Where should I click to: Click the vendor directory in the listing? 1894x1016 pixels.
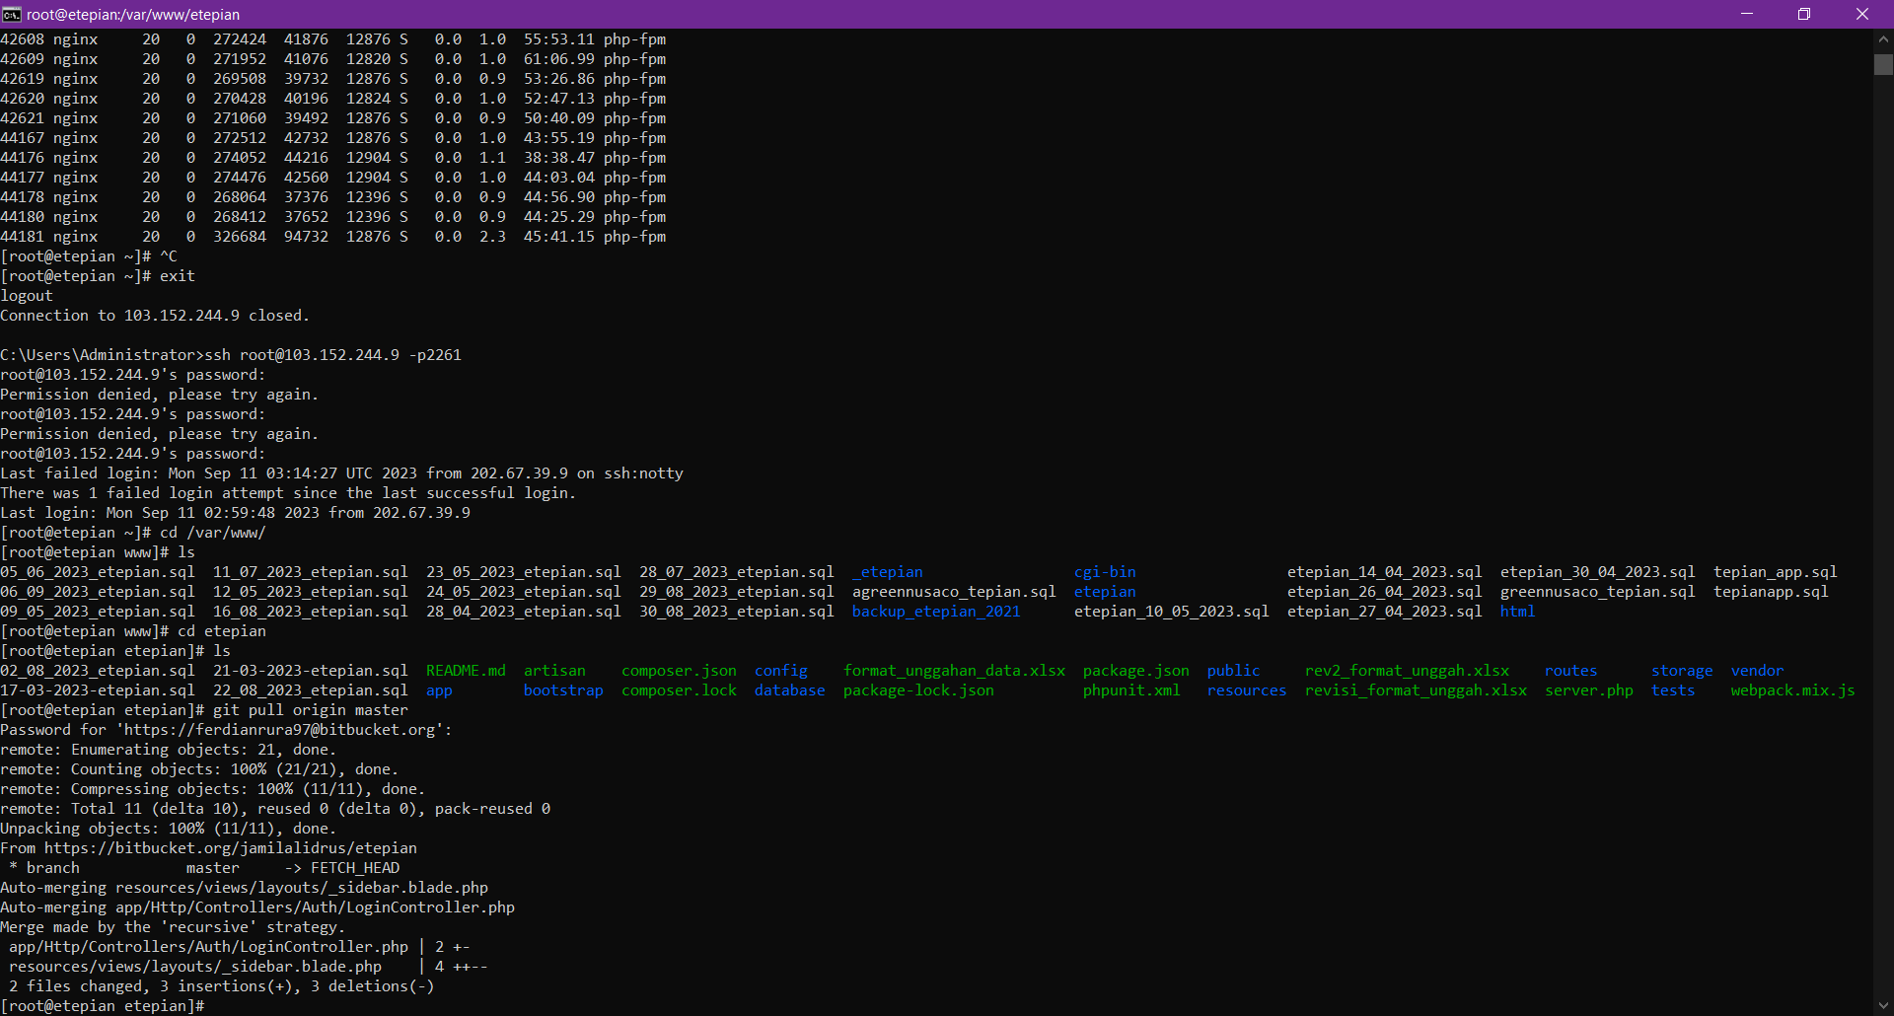pos(1757,671)
